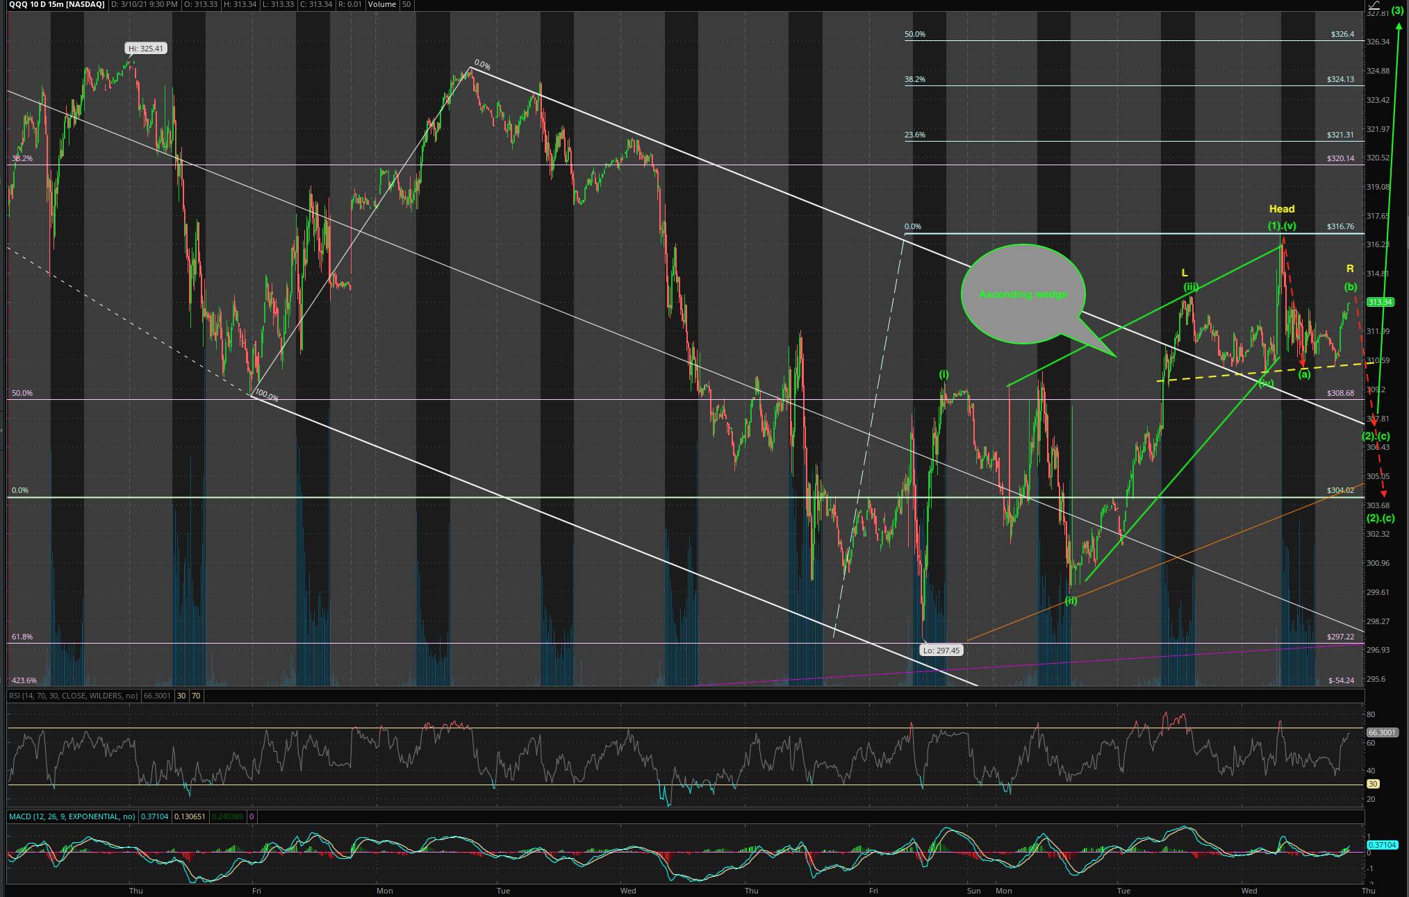Select the $326.4 Fibonacci 50% level label
Image resolution: width=1409 pixels, height=897 pixels.
click(1342, 34)
